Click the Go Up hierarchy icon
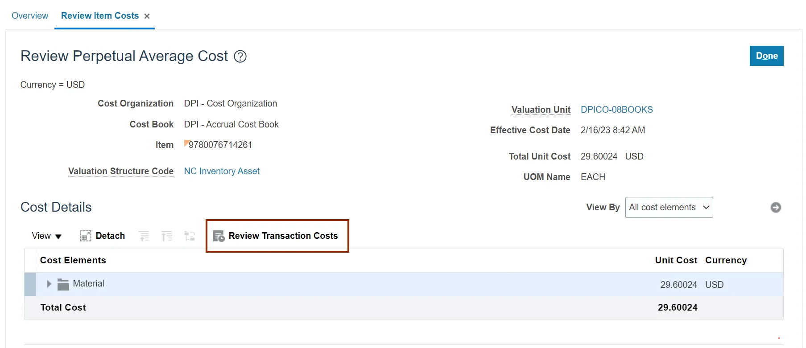This screenshot has width=806, height=348. pyautogui.click(x=144, y=236)
